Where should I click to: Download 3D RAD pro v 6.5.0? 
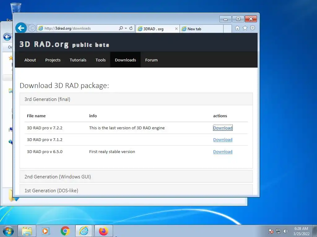223,152
